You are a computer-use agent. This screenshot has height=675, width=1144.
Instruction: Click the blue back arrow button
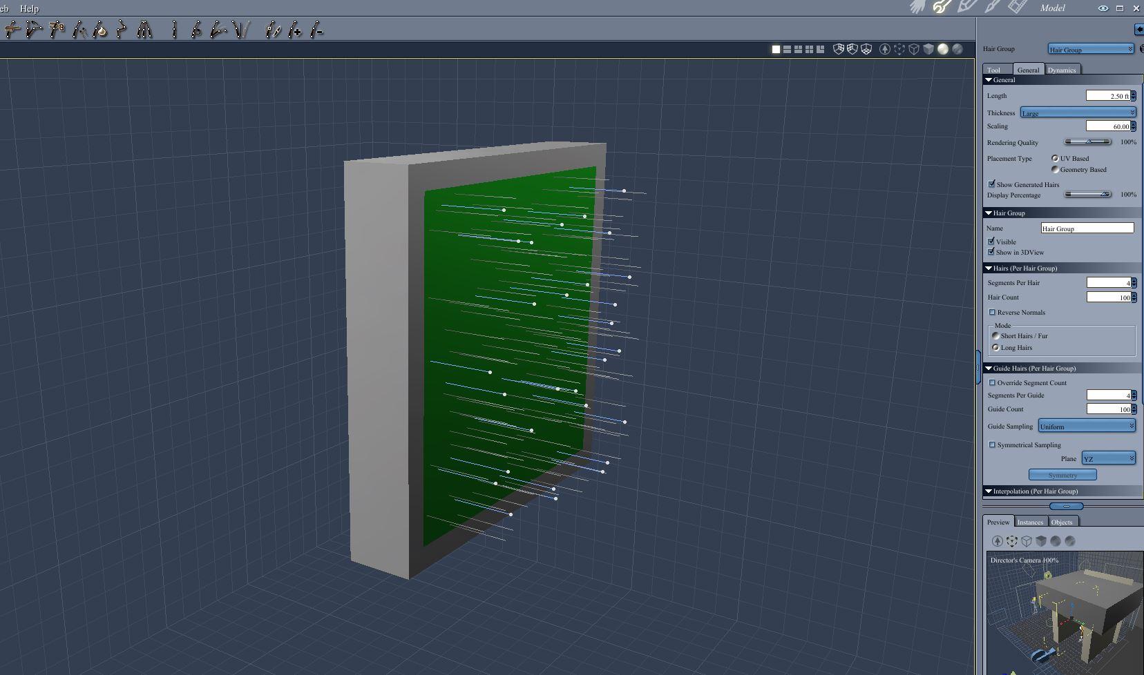pyautogui.click(x=1139, y=29)
